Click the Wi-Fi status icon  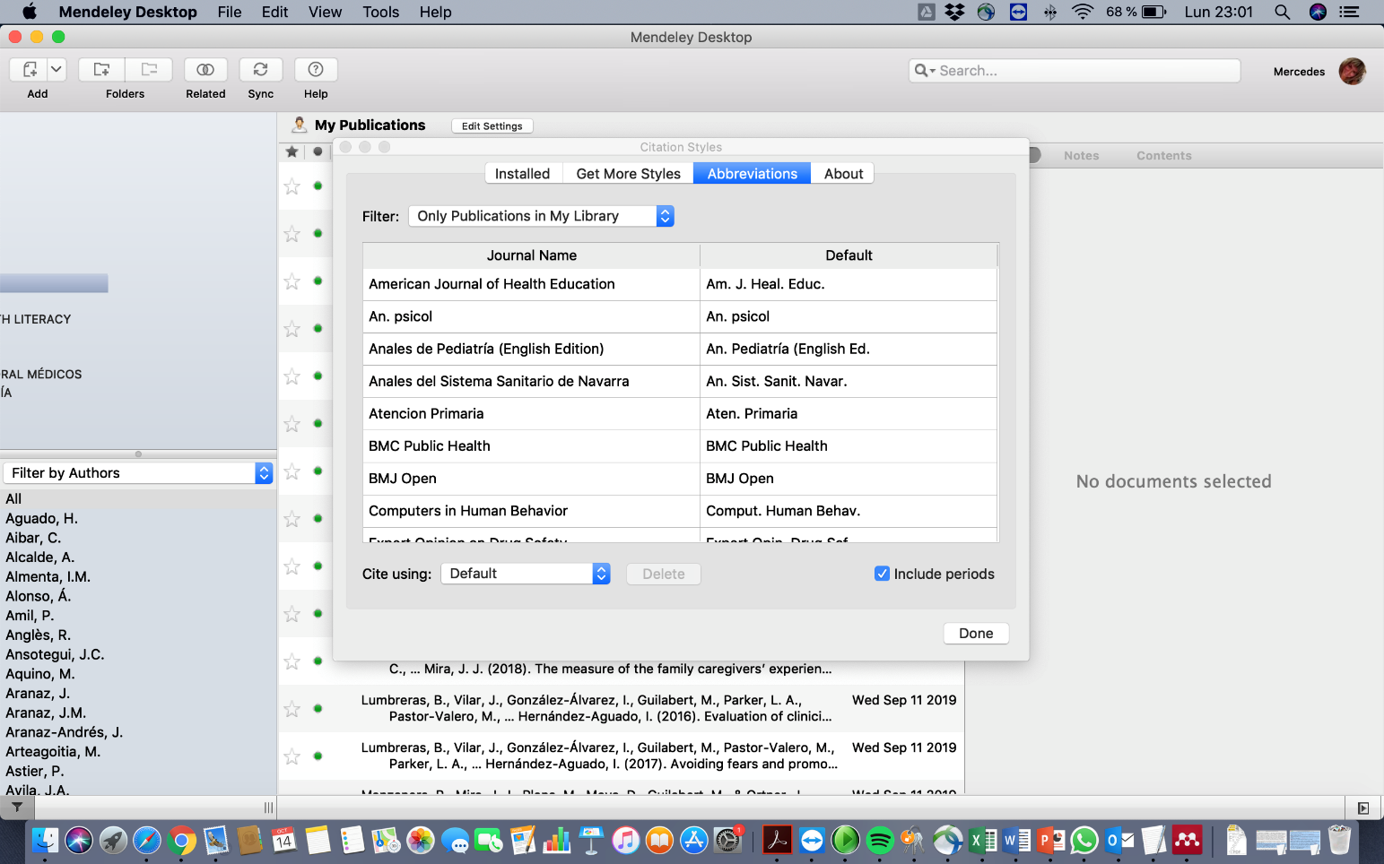[1083, 12]
